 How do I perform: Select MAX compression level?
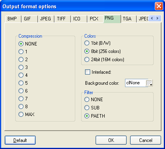point(21,114)
